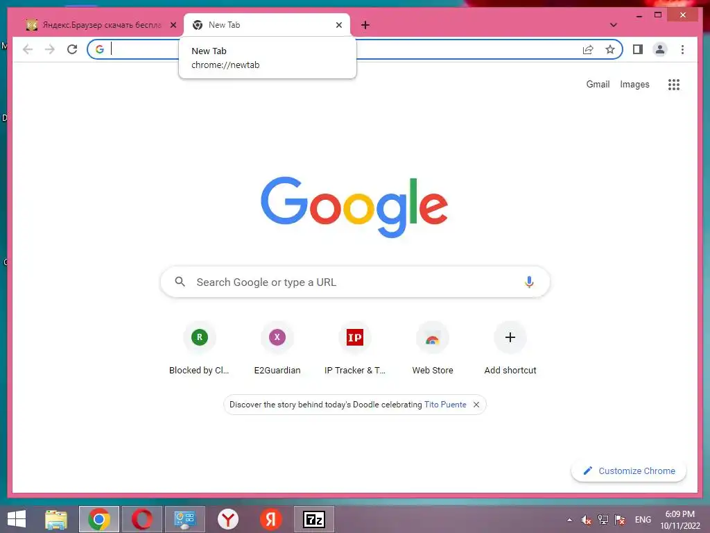The image size is (710, 533).
Task: Click the Google logo
Action: coord(354,207)
